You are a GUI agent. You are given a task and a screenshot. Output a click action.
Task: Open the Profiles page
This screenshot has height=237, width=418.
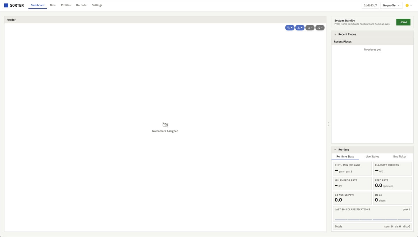66,5
